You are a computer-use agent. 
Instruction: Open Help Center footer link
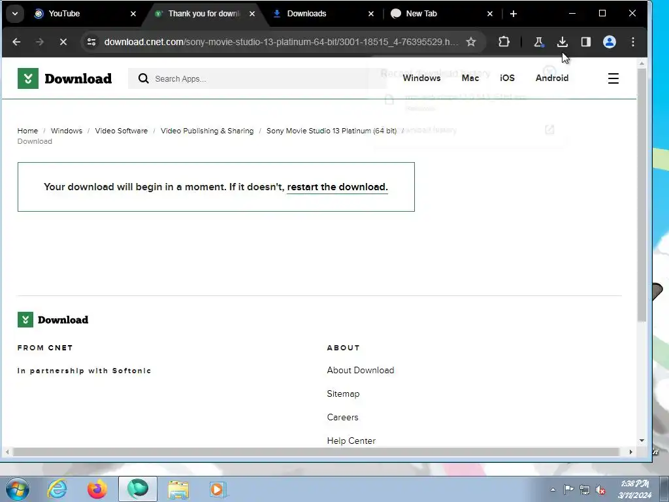(x=351, y=441)
